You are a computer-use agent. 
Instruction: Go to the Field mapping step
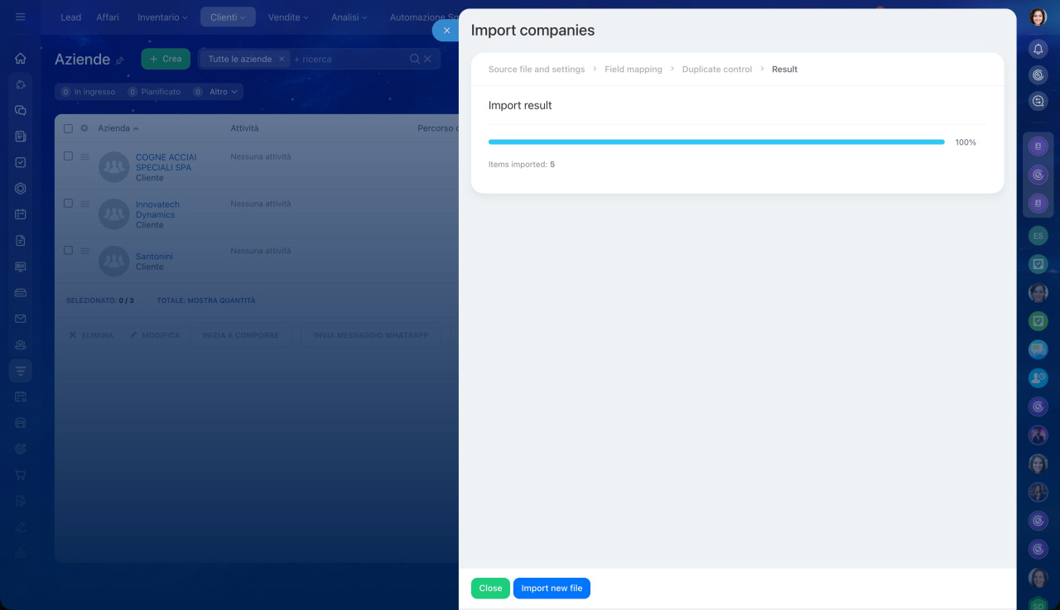coord(633,70)
